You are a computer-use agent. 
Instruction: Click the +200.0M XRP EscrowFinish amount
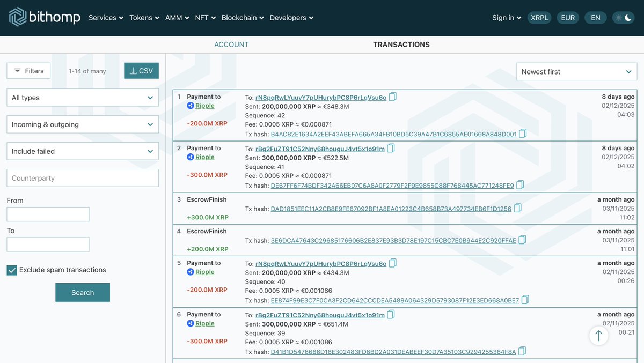tap(208, 249)
